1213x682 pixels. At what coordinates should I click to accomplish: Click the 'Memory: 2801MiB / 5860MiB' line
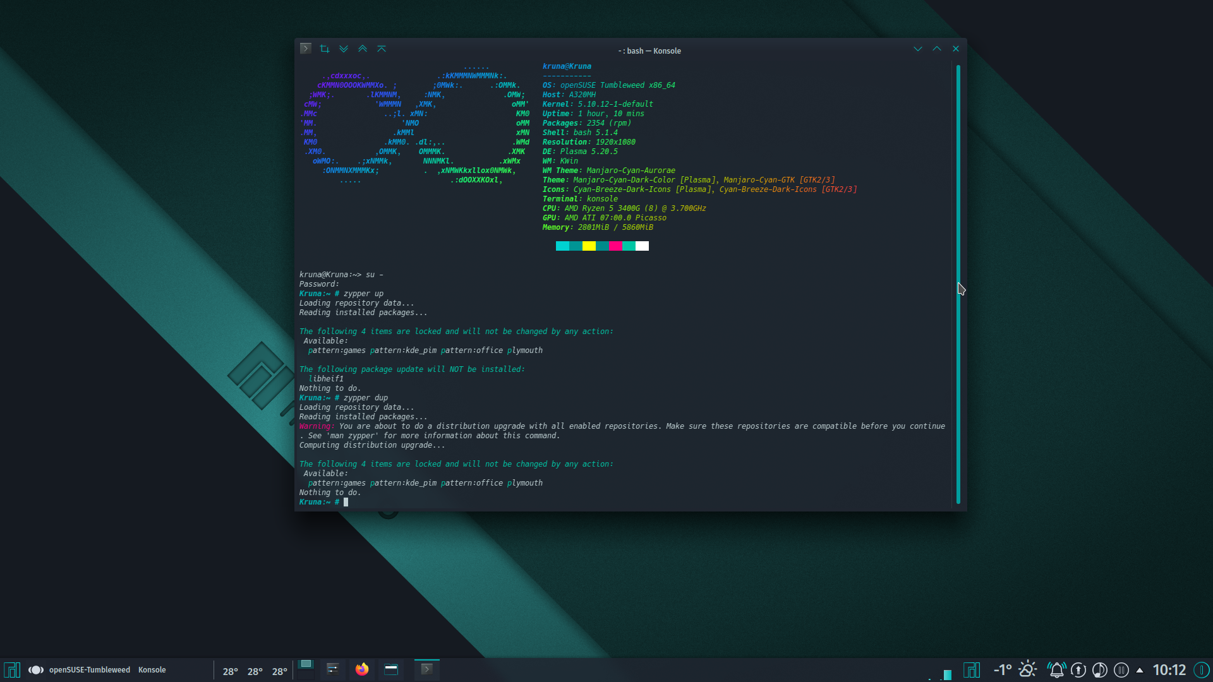click(598, 227)
